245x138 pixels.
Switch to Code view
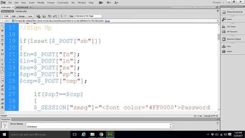(x=6, y=16)
